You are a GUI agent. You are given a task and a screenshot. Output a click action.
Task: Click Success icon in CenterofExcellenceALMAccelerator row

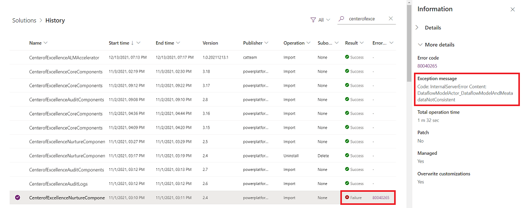pyautogui.click(x=347, y=57)
